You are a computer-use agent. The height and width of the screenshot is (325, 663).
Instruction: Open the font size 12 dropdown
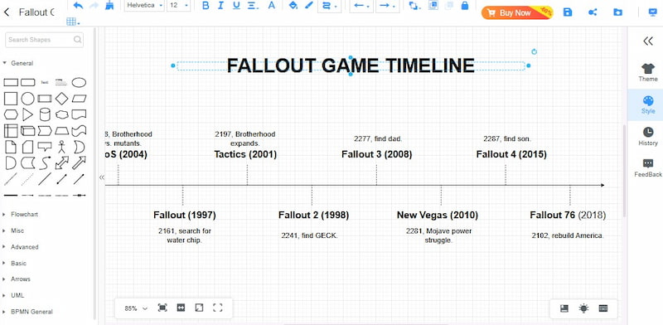click(x=178, y=6)
